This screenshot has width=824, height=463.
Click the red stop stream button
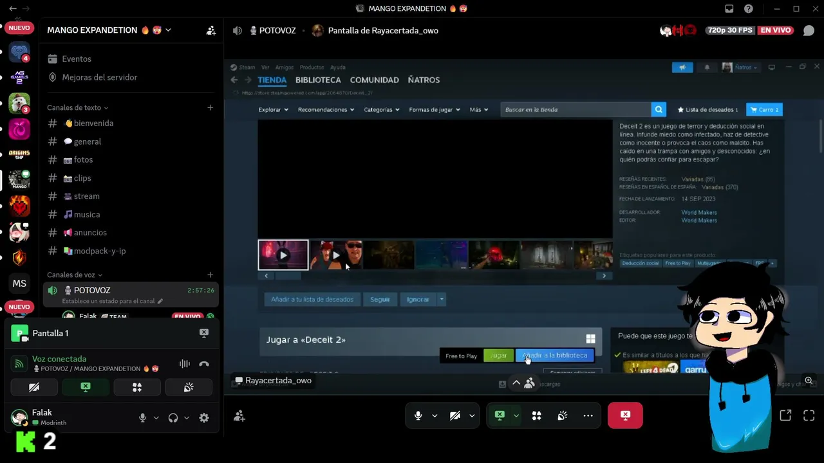tap(625, 415)
